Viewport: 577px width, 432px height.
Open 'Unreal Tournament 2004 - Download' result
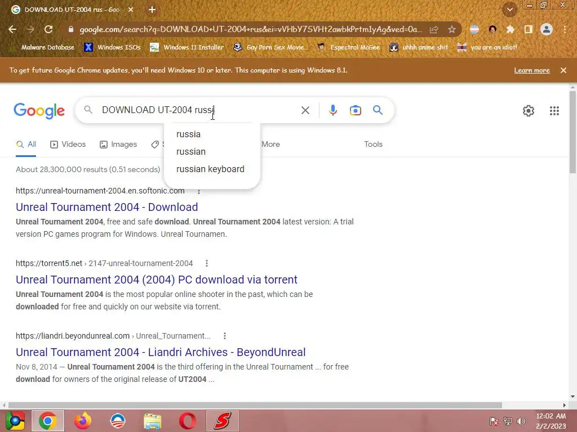click(106, 207)
